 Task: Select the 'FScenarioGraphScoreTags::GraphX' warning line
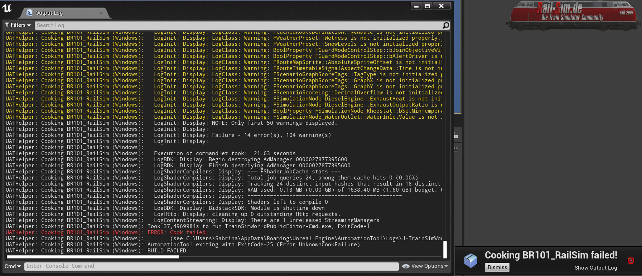[x=224, y=80]
